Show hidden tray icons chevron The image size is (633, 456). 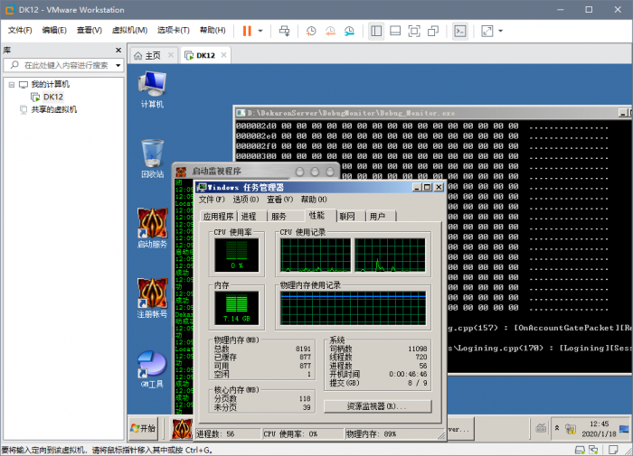557,428
